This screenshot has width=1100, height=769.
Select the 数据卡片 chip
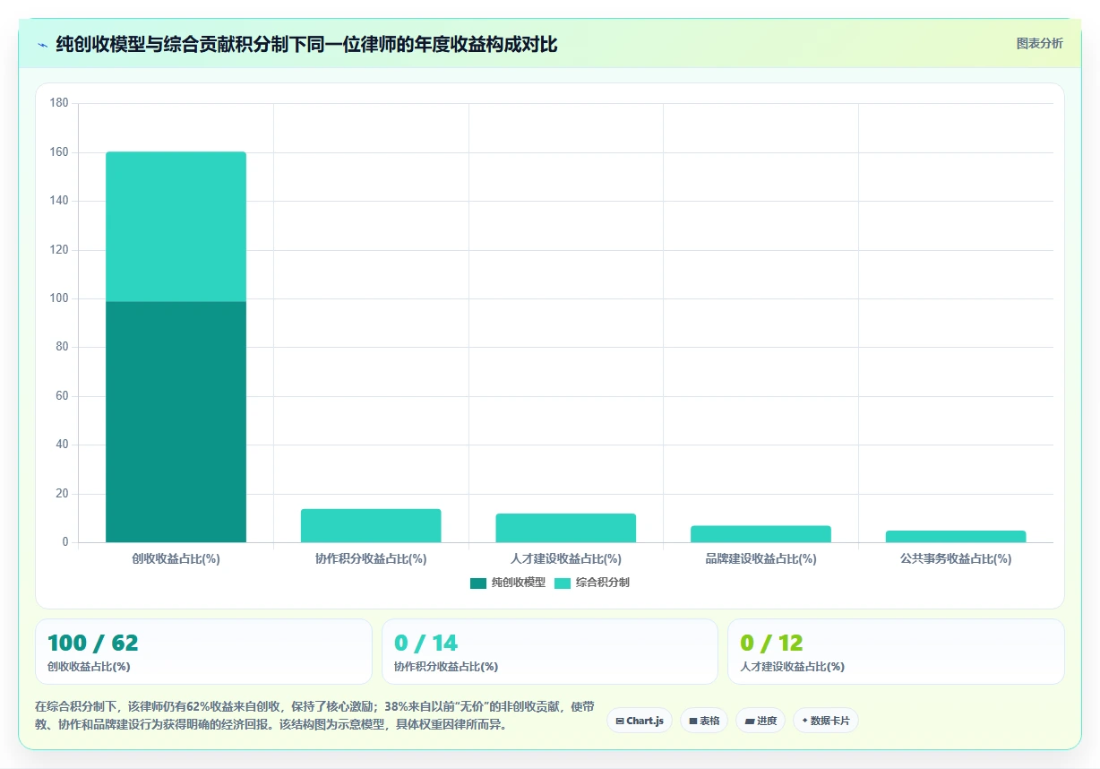click(826, 721)
